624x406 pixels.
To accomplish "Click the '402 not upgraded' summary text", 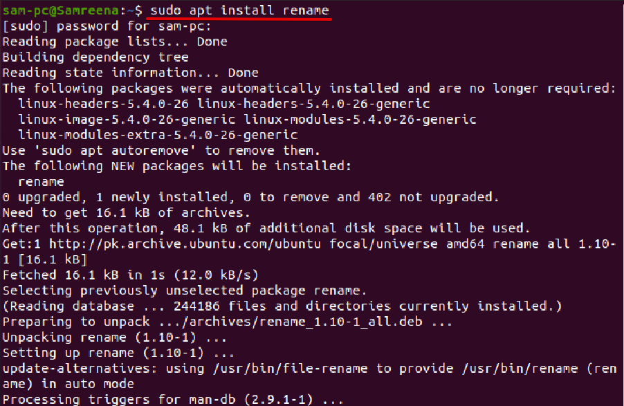I will [x=430, y=197].
